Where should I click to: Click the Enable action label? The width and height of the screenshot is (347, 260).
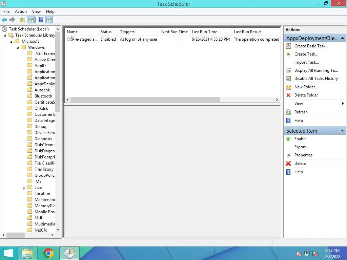point(300,139)
